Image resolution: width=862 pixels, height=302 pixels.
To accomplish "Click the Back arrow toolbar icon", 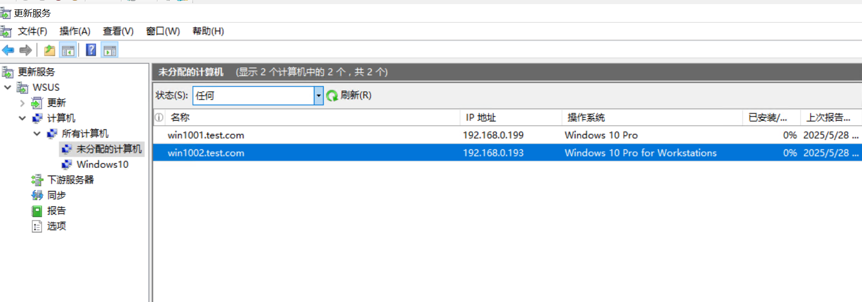I will point(8,50).
